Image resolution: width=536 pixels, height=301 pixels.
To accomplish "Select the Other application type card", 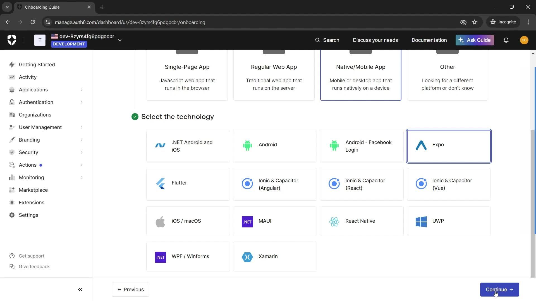I will point(448,75).
